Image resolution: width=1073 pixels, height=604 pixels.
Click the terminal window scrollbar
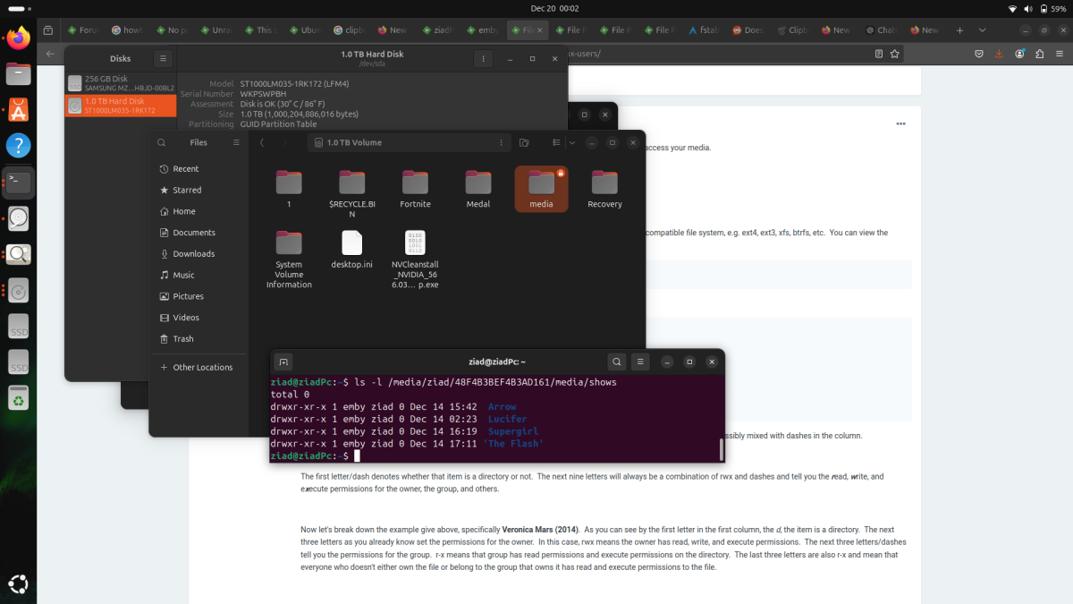[x=721, y=449]
